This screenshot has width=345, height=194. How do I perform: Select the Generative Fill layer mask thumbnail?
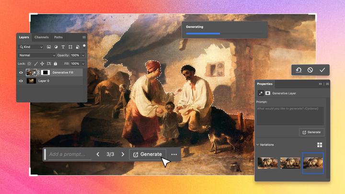46,72
